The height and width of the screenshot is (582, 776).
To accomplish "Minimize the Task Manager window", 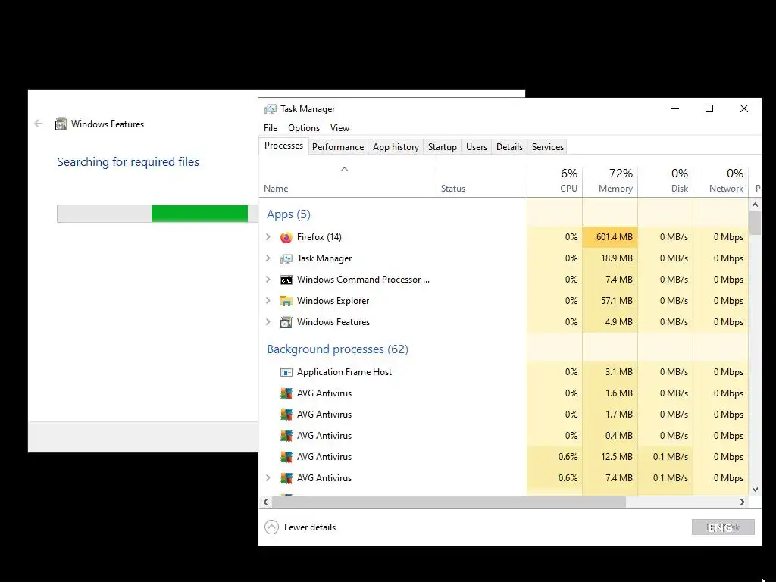I will (675, 108).
